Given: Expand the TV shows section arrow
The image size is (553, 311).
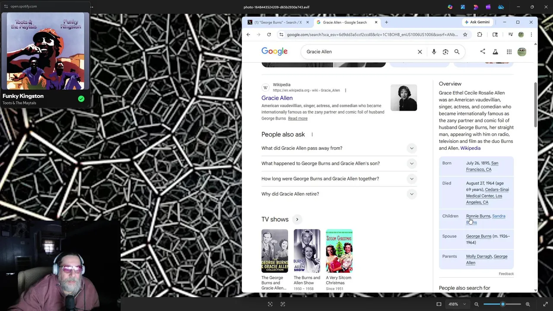Looking at the screenshot, I should (297, 219).
